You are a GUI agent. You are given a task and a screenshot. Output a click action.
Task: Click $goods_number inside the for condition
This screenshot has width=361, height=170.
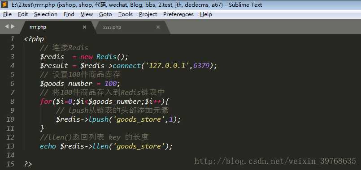coord(115,102)
